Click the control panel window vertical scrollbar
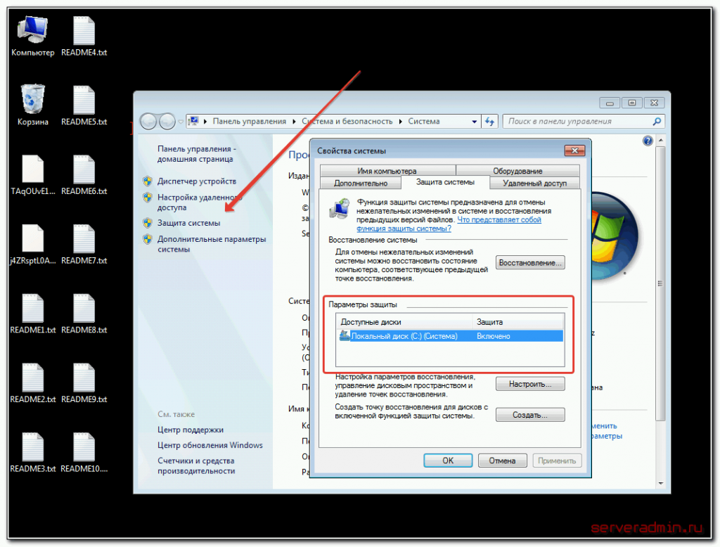Screen dimensions: 720x547 click(x=660, y=281)
